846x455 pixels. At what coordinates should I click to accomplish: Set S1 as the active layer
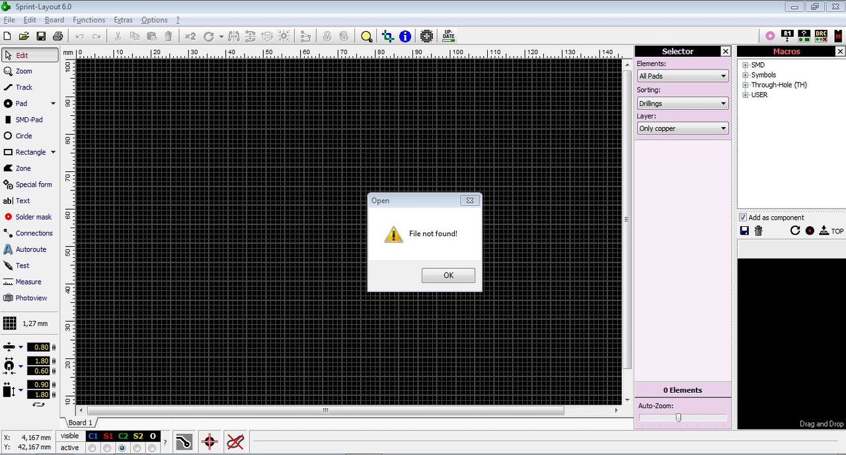click(107, 448)
